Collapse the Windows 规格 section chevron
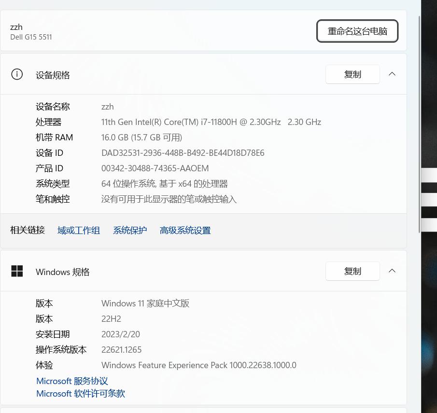The width and height of the screenshot is (437, 413). pos(392,271)
